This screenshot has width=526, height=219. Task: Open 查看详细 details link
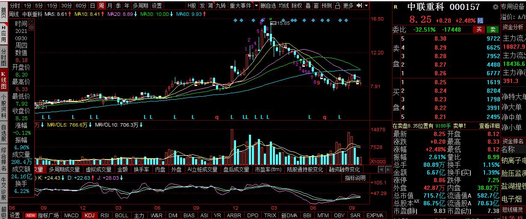point(489,126)
